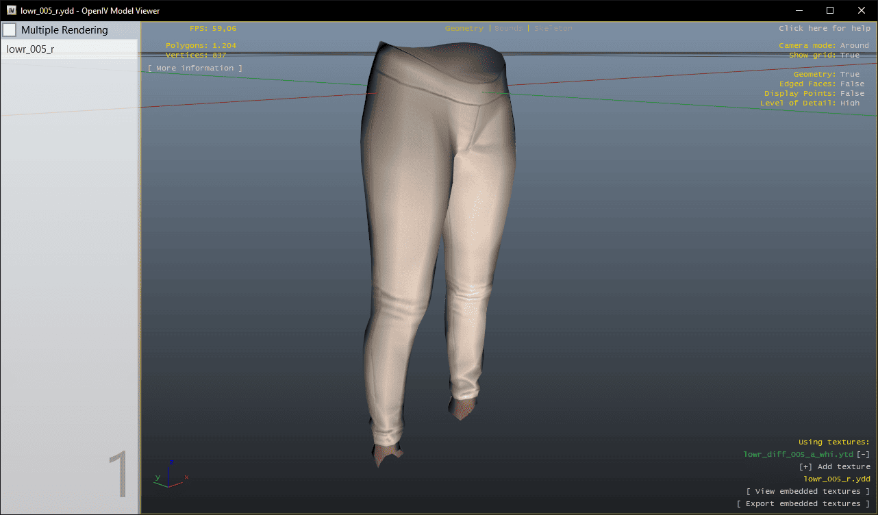The width and height of the screenshot is (878, 515).
Task: Switch to the Geometry tab
Action: (464, 29)
